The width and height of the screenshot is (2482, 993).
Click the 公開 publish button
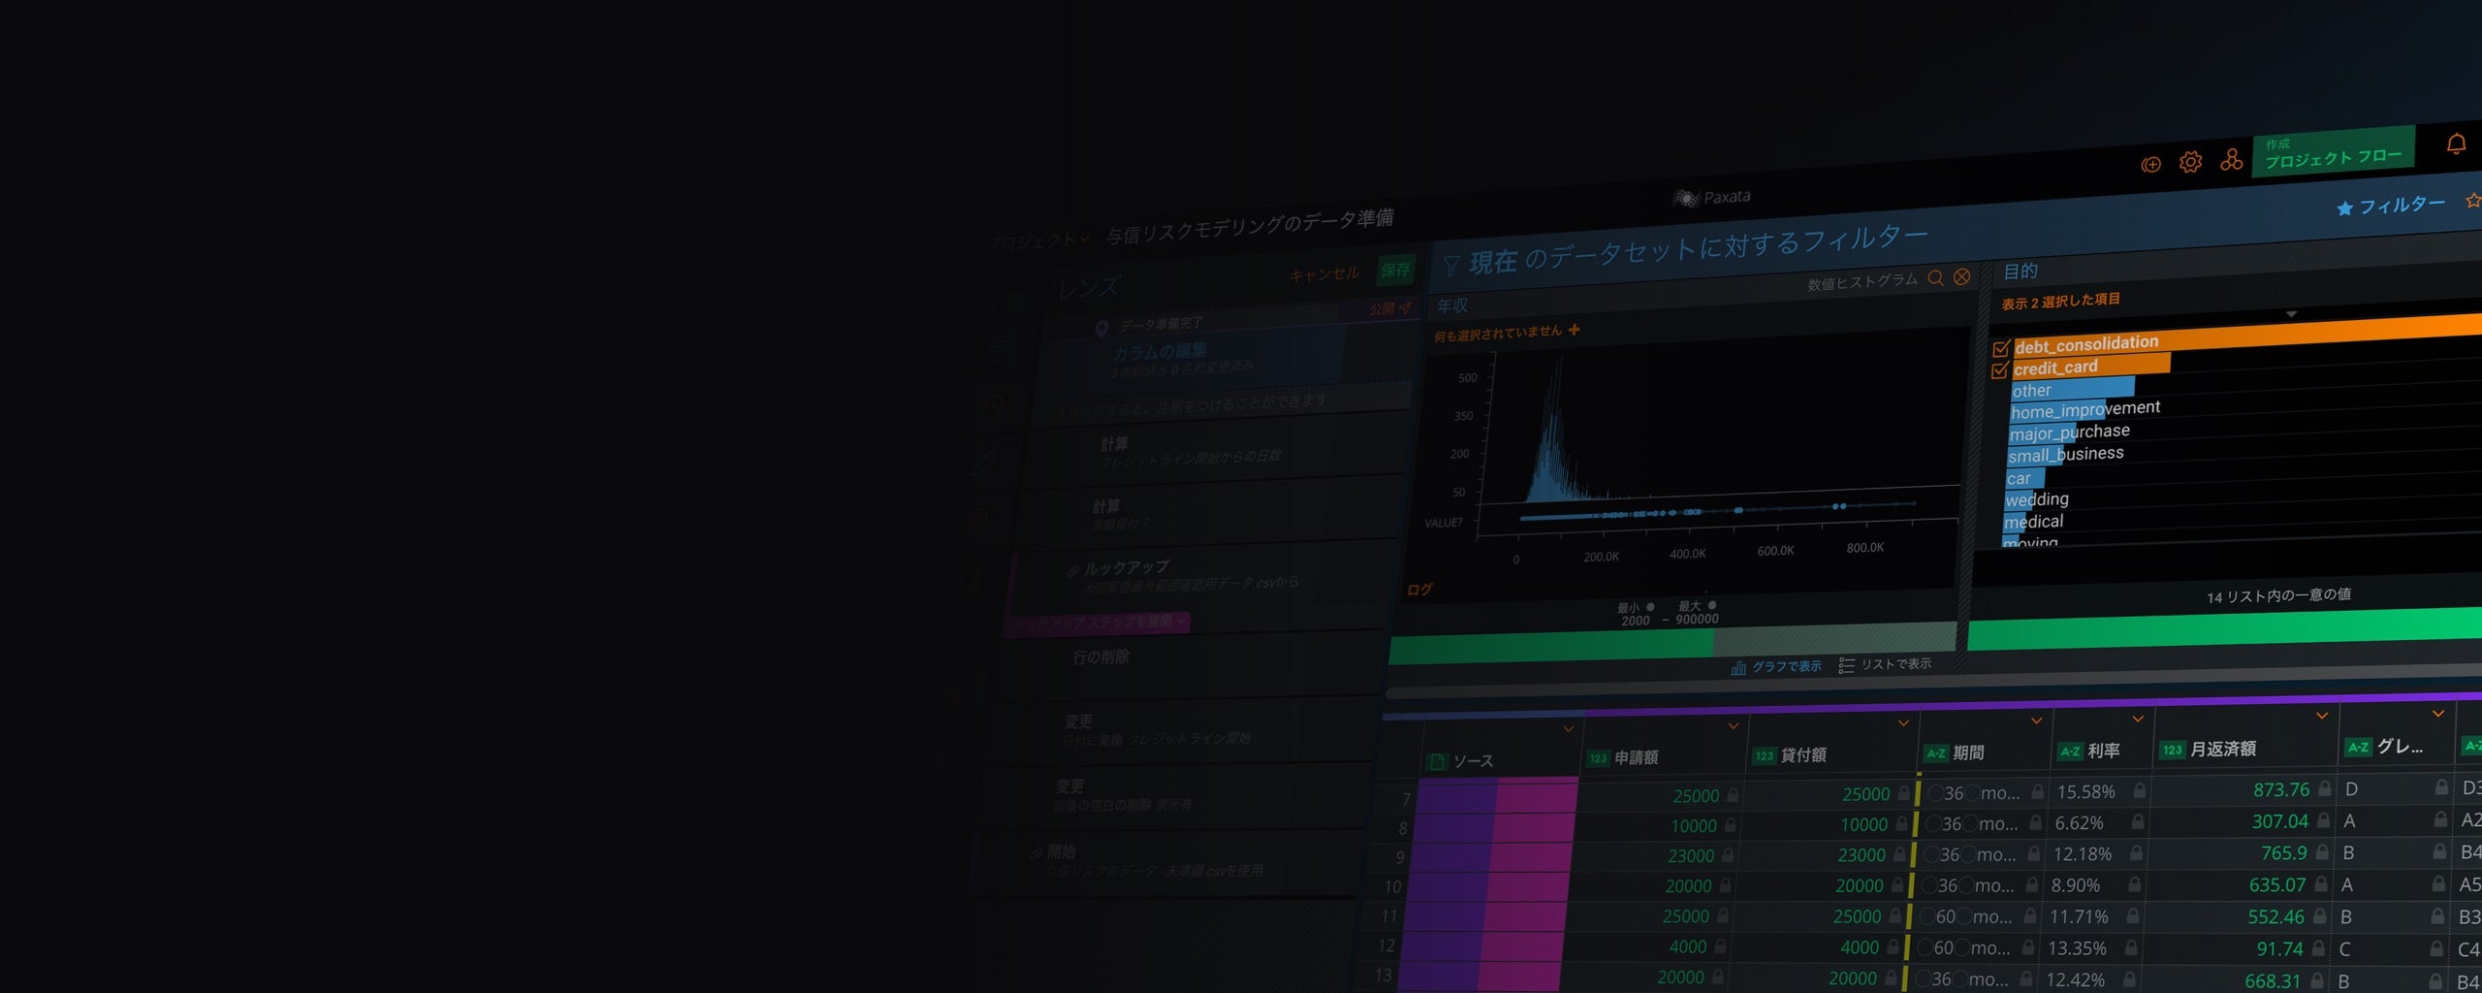point(1389,308)
